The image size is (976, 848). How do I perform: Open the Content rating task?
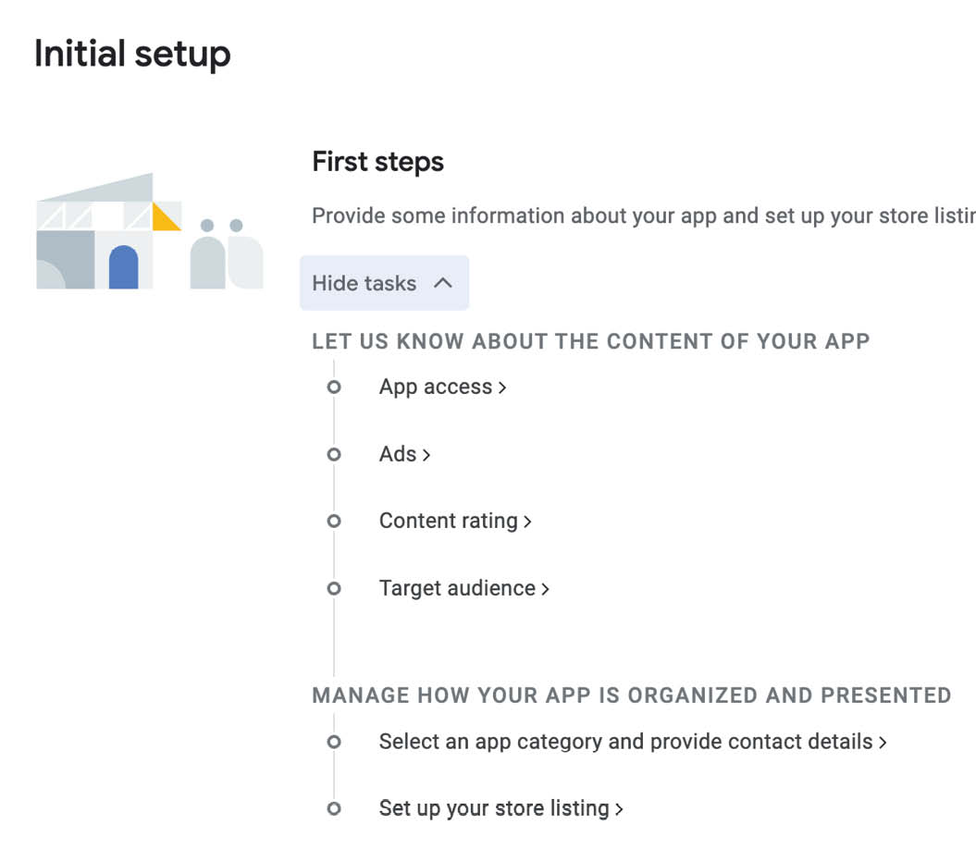(x=455, y=521)
